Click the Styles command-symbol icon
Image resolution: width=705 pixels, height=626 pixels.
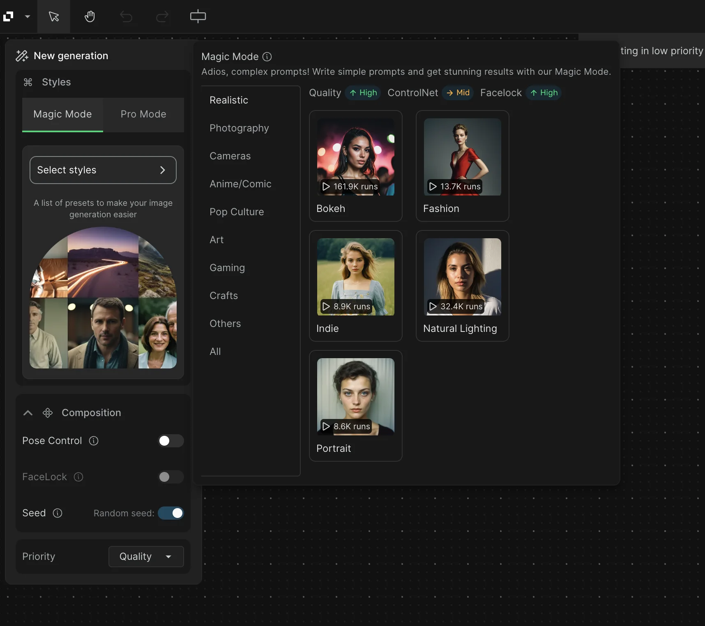(x=28, y=82)
